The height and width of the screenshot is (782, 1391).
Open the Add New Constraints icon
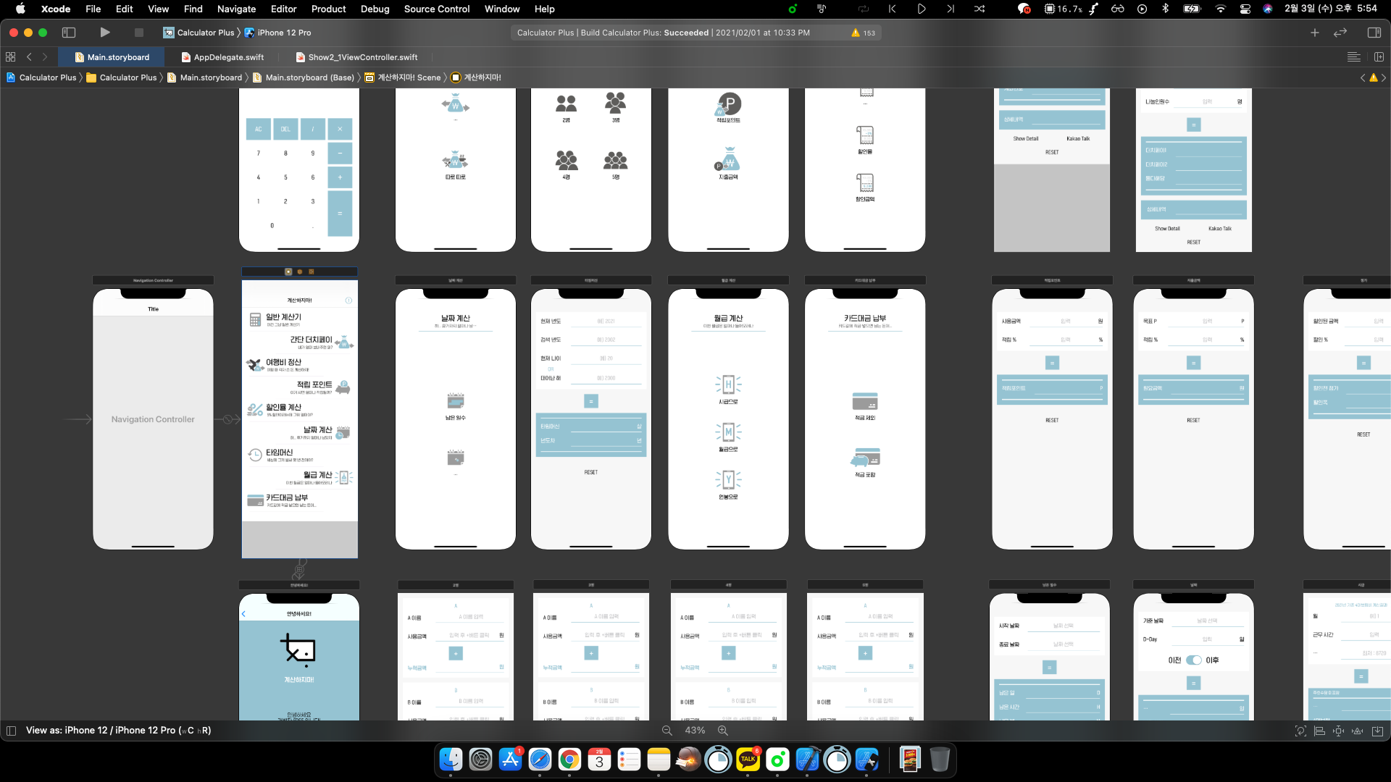[x=1338, y=731]
